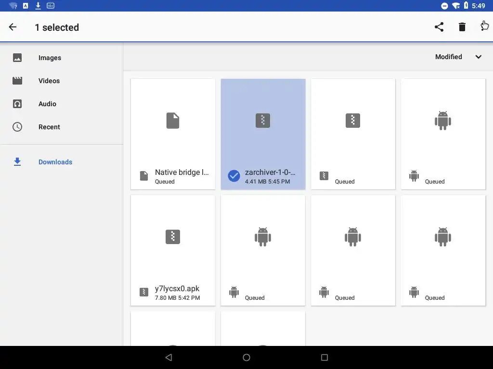
Task: Select the y7lycsx0.apk file tile
Action: (173, 250)
